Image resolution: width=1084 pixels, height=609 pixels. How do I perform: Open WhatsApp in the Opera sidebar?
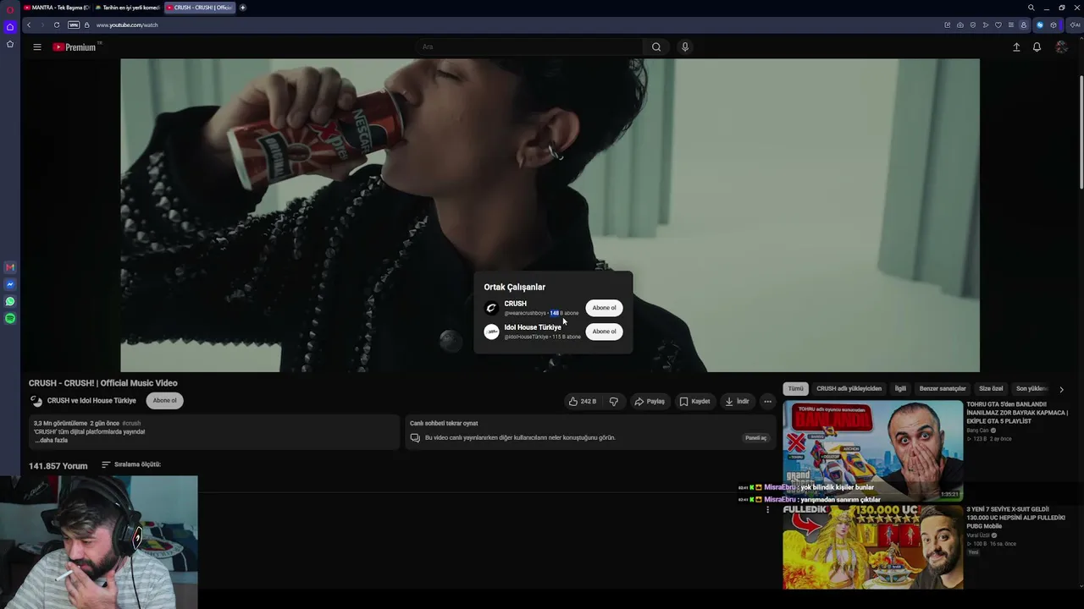[10, 301]
